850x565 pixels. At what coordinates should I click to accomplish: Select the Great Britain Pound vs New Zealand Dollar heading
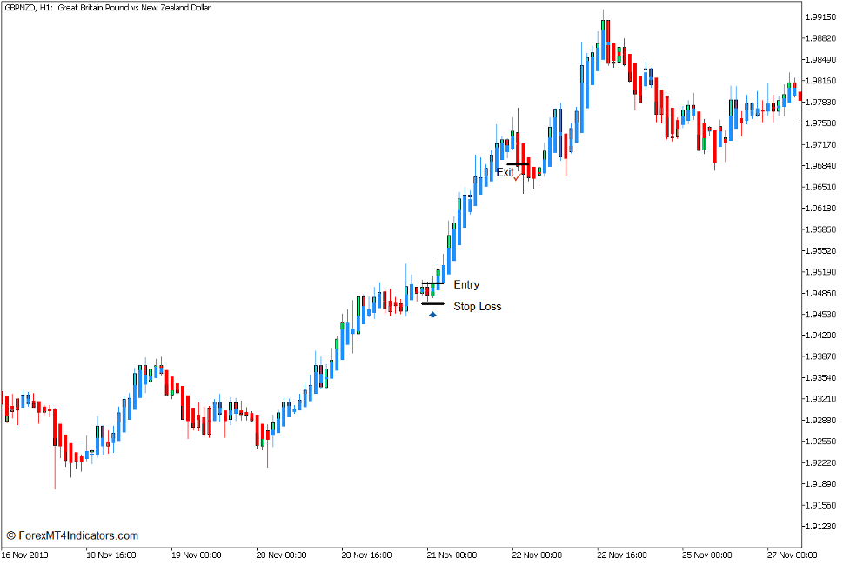[x=139, y=7]
